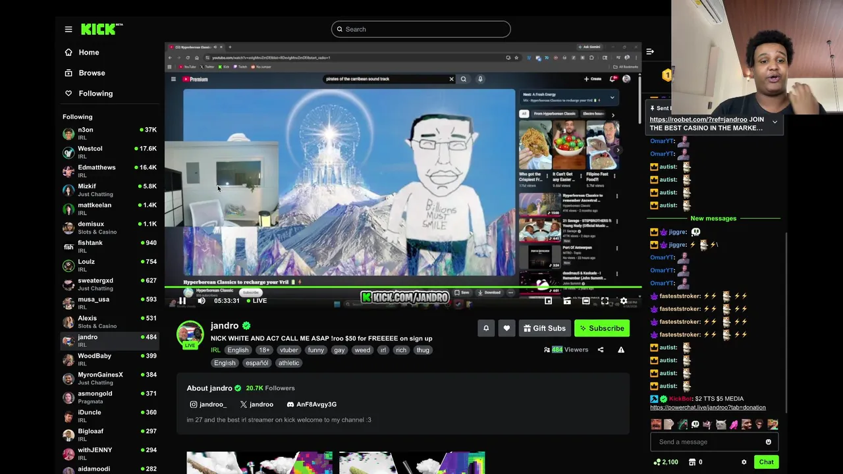Click the skull quick emote
This screenshot has height=474, width=843.
(695, 425)
